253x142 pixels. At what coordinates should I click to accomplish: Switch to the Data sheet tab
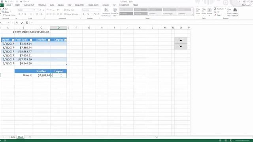click(x=13, y=137)
